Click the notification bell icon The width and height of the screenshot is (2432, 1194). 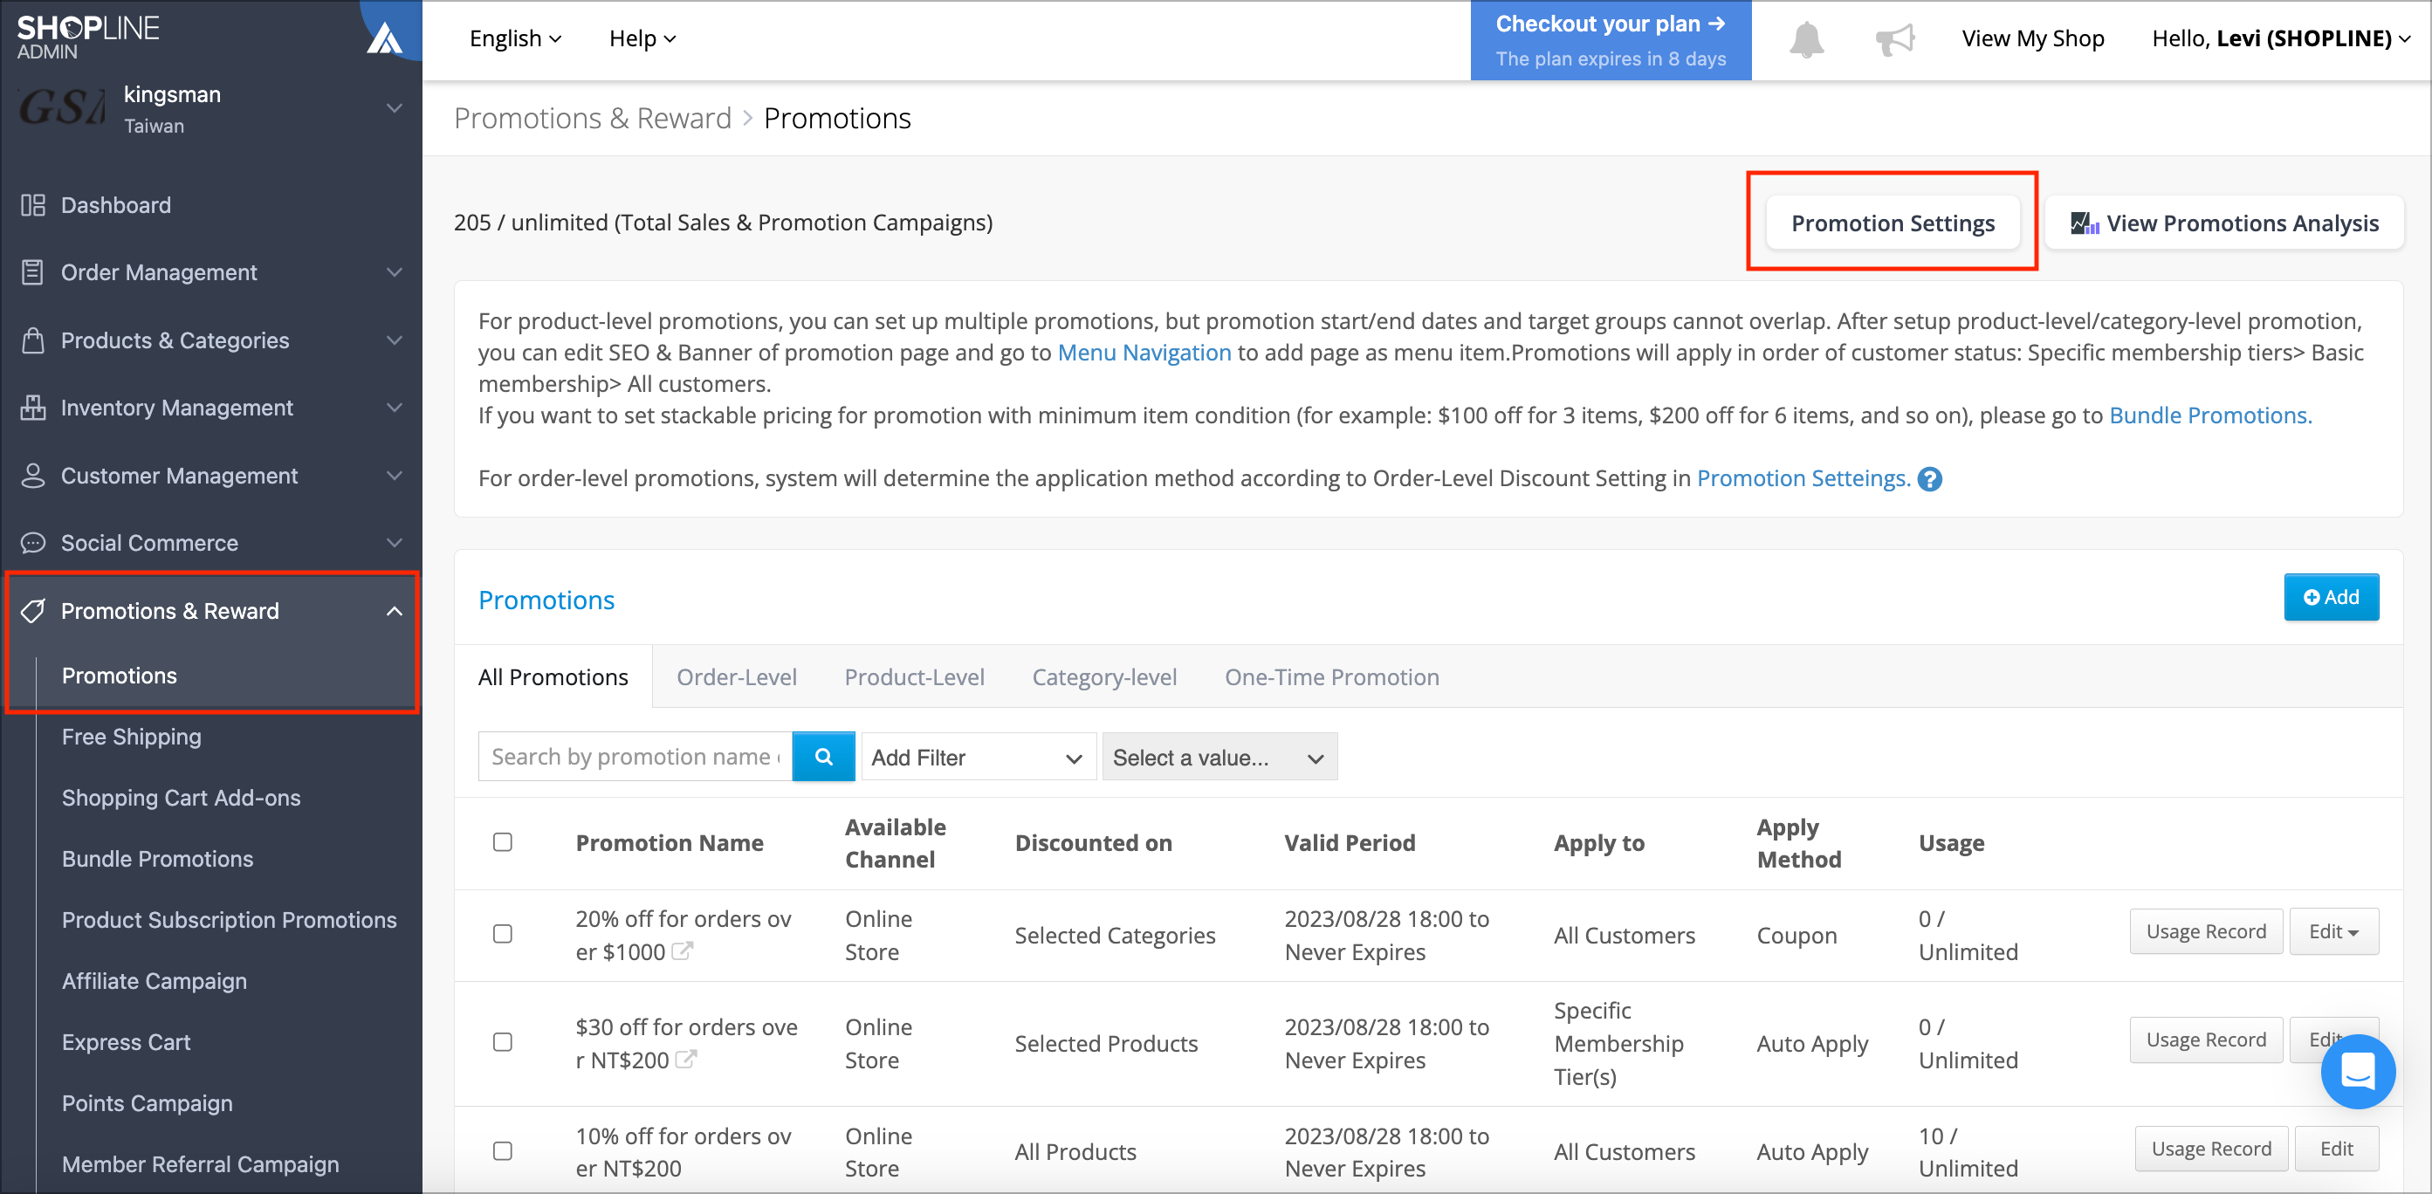[1806, 39]
